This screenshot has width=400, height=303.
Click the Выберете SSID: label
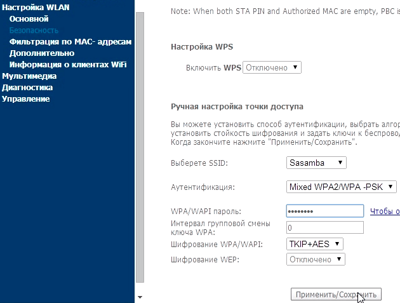pos(199,163)
